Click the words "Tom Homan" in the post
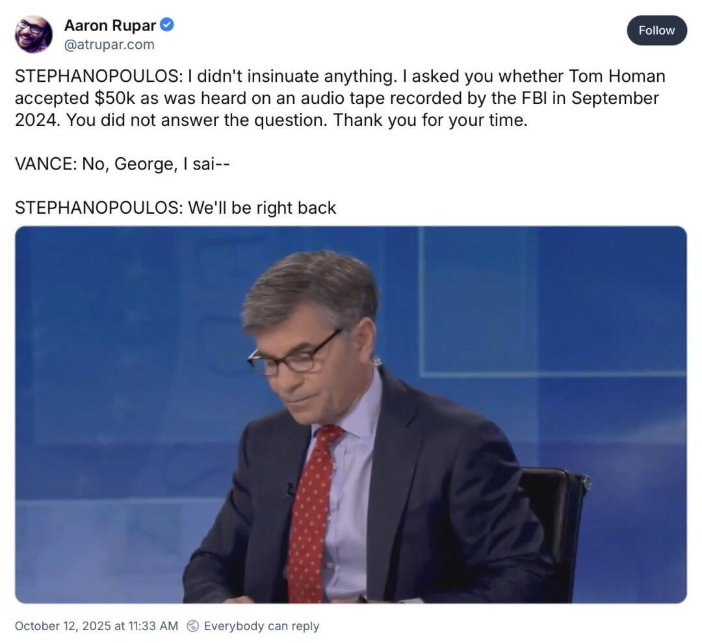 pos(617,76)
